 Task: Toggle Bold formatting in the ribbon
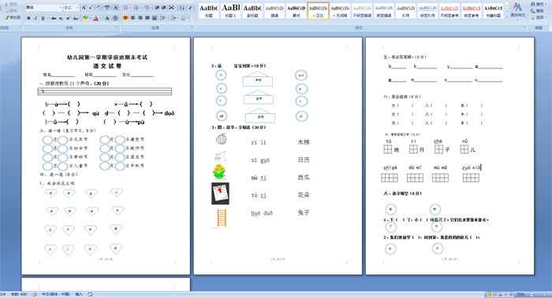point(28,18)
